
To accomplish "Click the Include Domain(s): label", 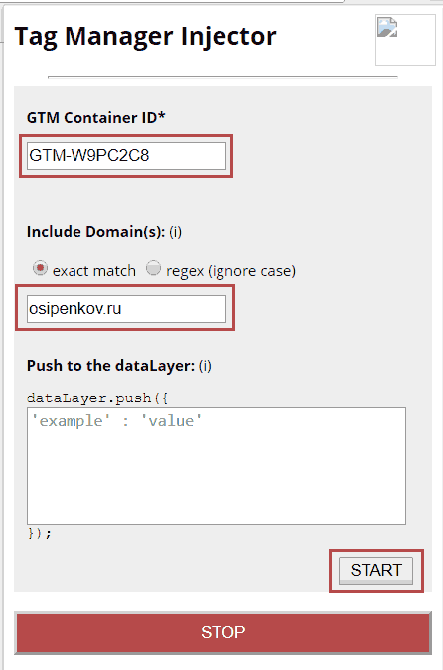I will (95, 232).
